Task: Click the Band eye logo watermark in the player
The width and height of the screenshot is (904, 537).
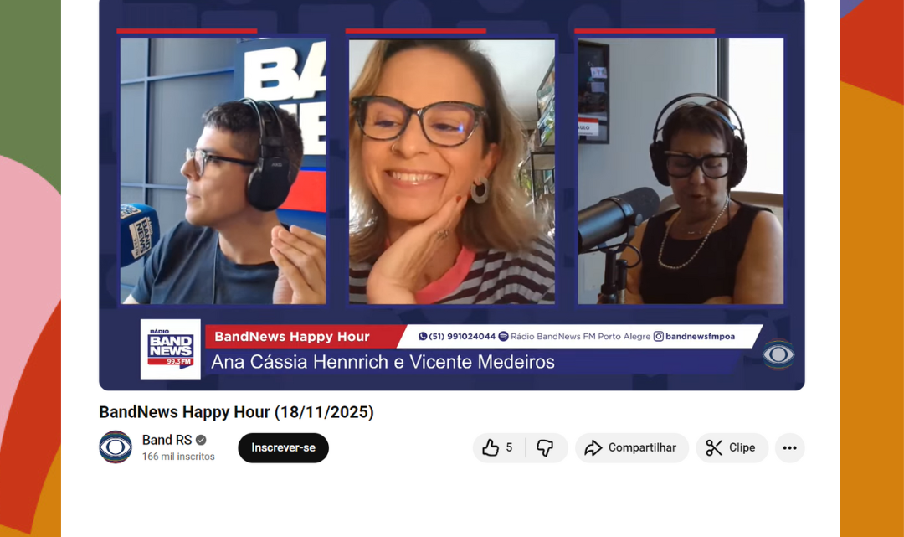Action: [x=778, y=355]
